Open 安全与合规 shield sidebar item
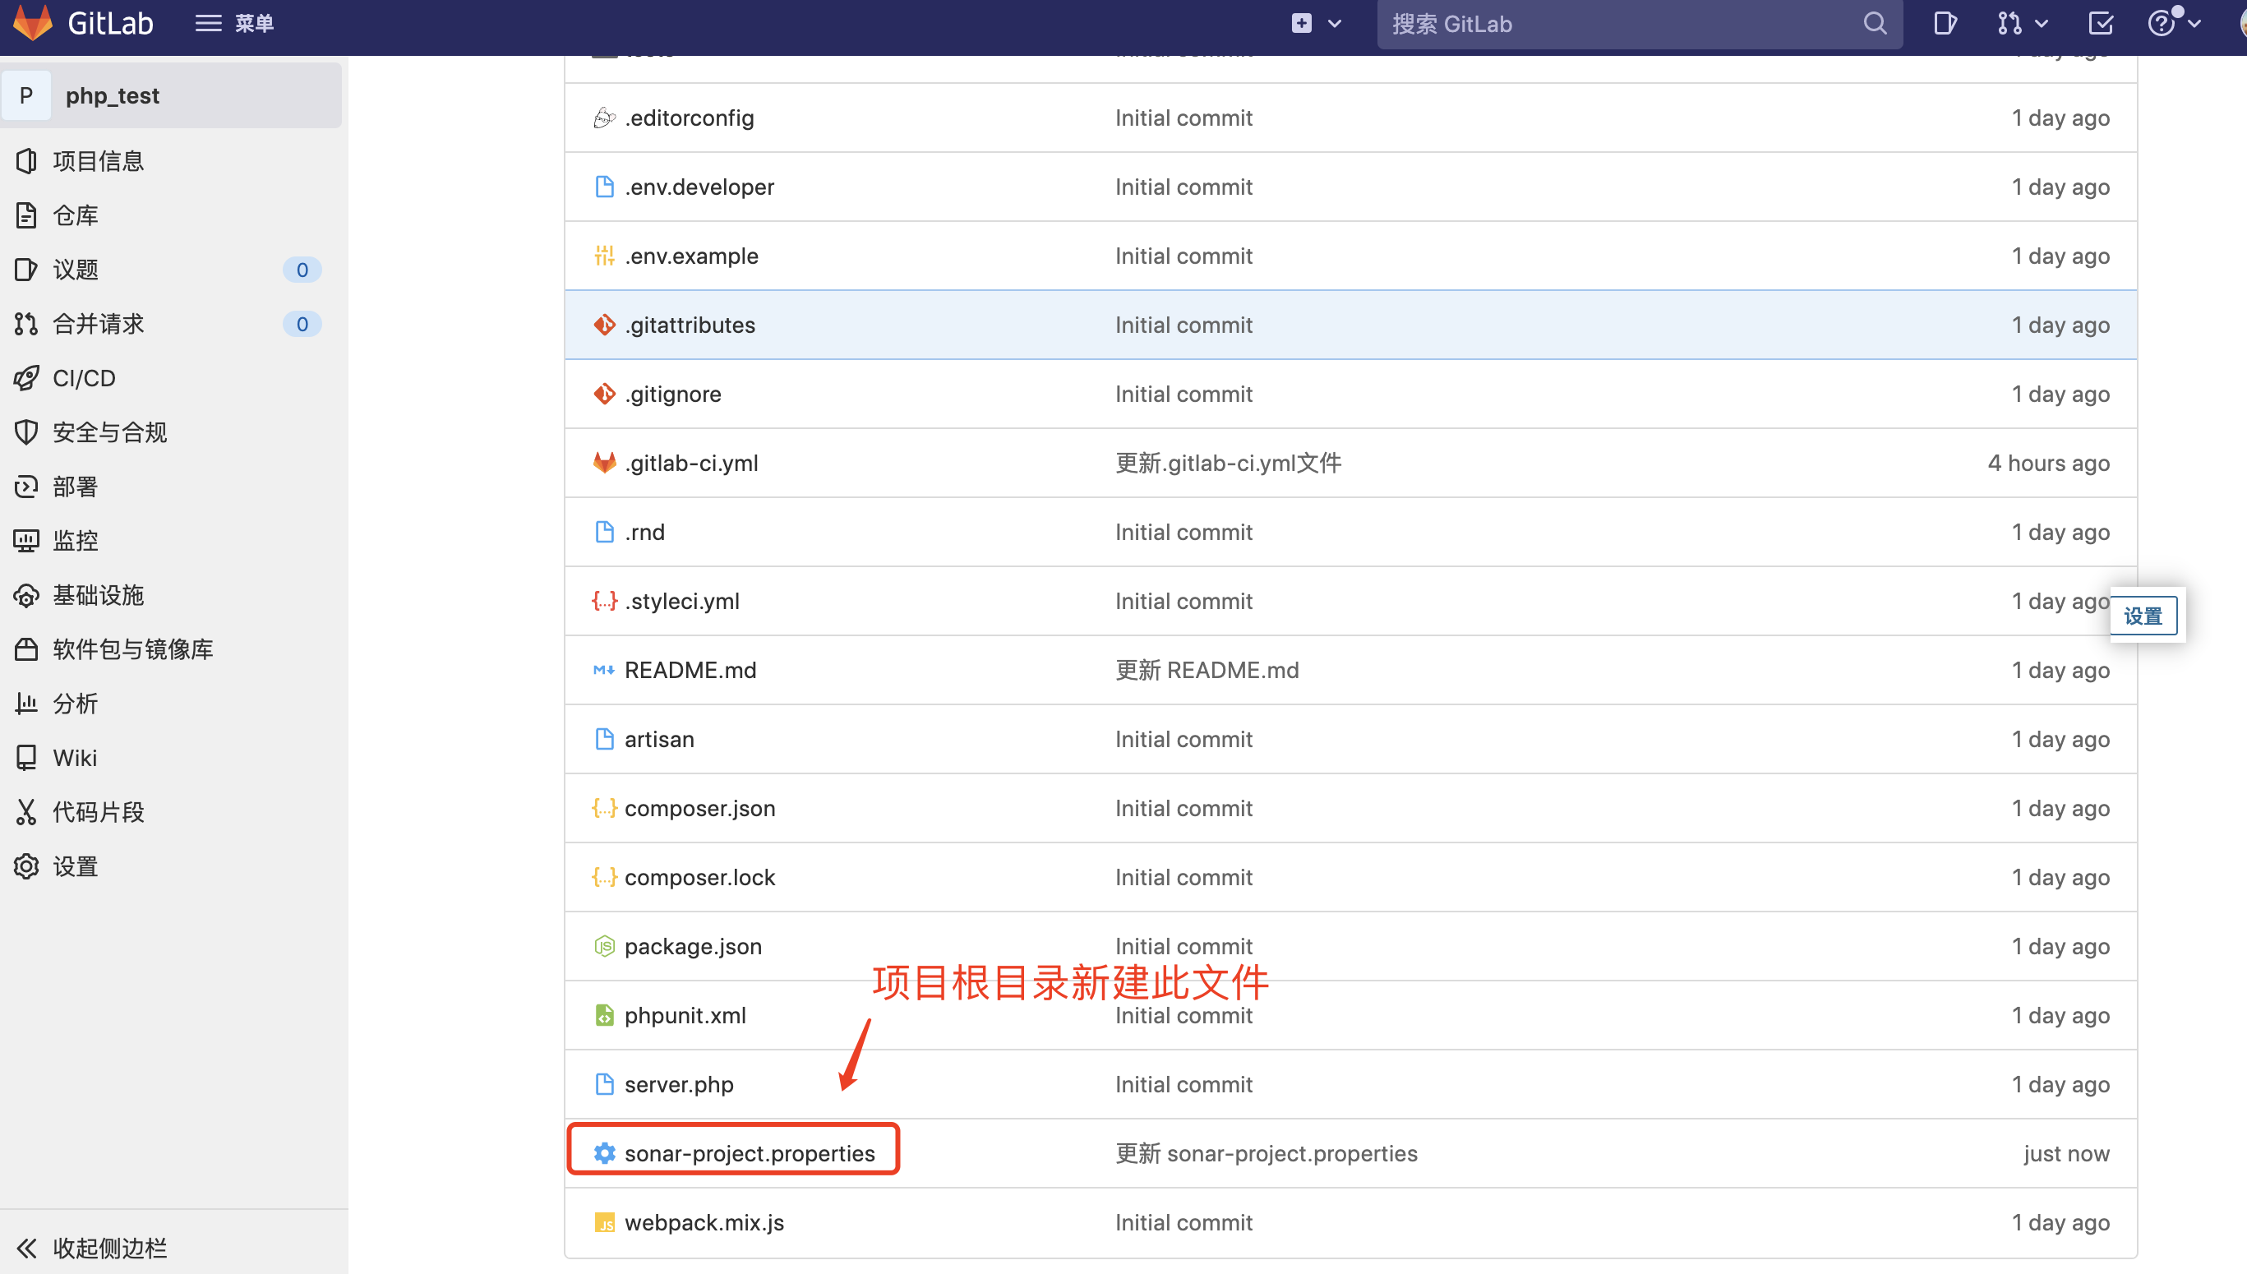 click(109, 432)
